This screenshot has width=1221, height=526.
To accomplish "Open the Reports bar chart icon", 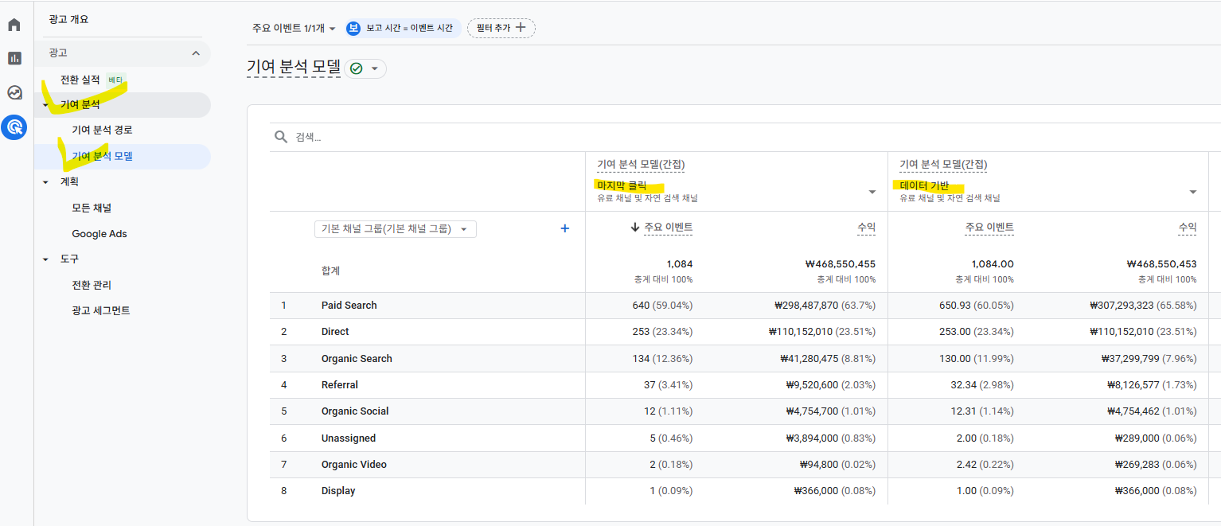I will [x=14, y=58].
